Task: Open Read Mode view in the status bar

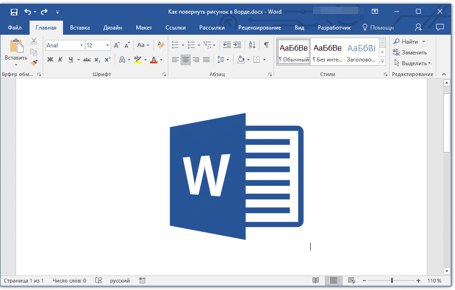Action: coord(316,281)
